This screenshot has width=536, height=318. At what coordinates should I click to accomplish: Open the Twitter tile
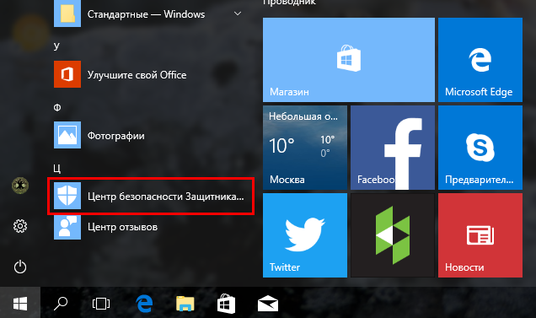pos(305,235)
